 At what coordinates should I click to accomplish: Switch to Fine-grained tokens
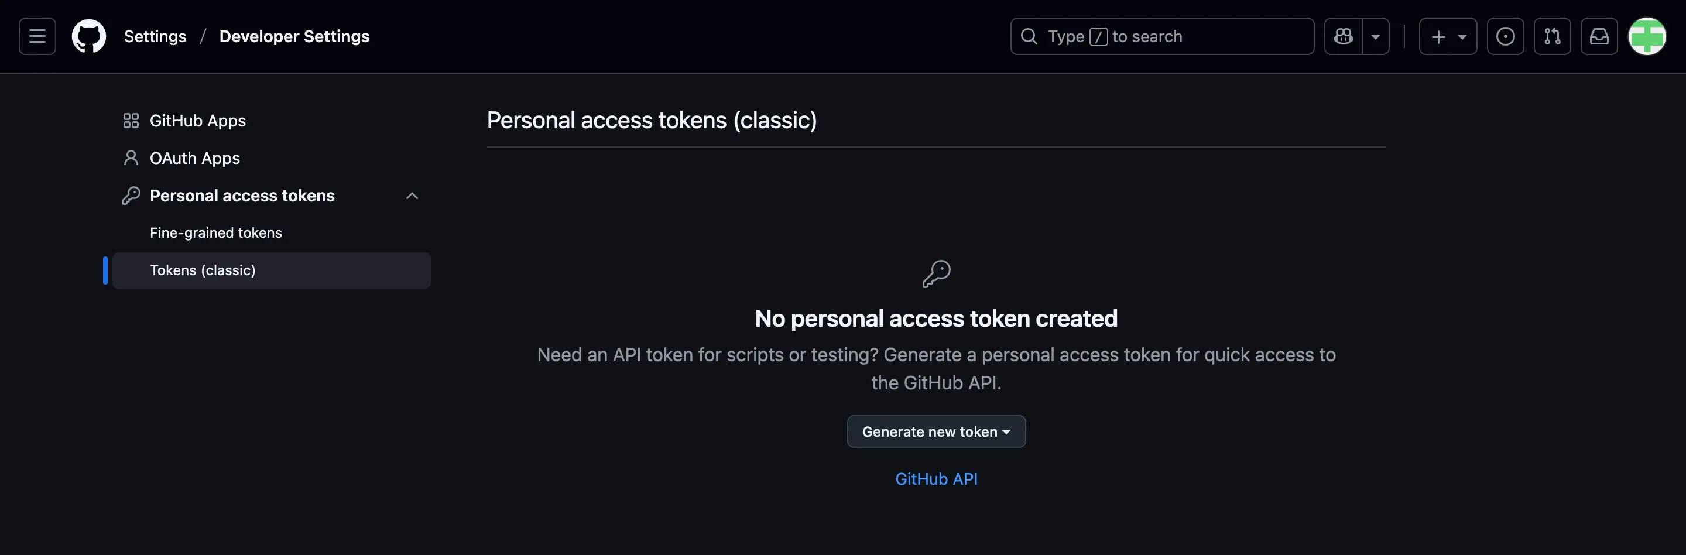(216, 232)
